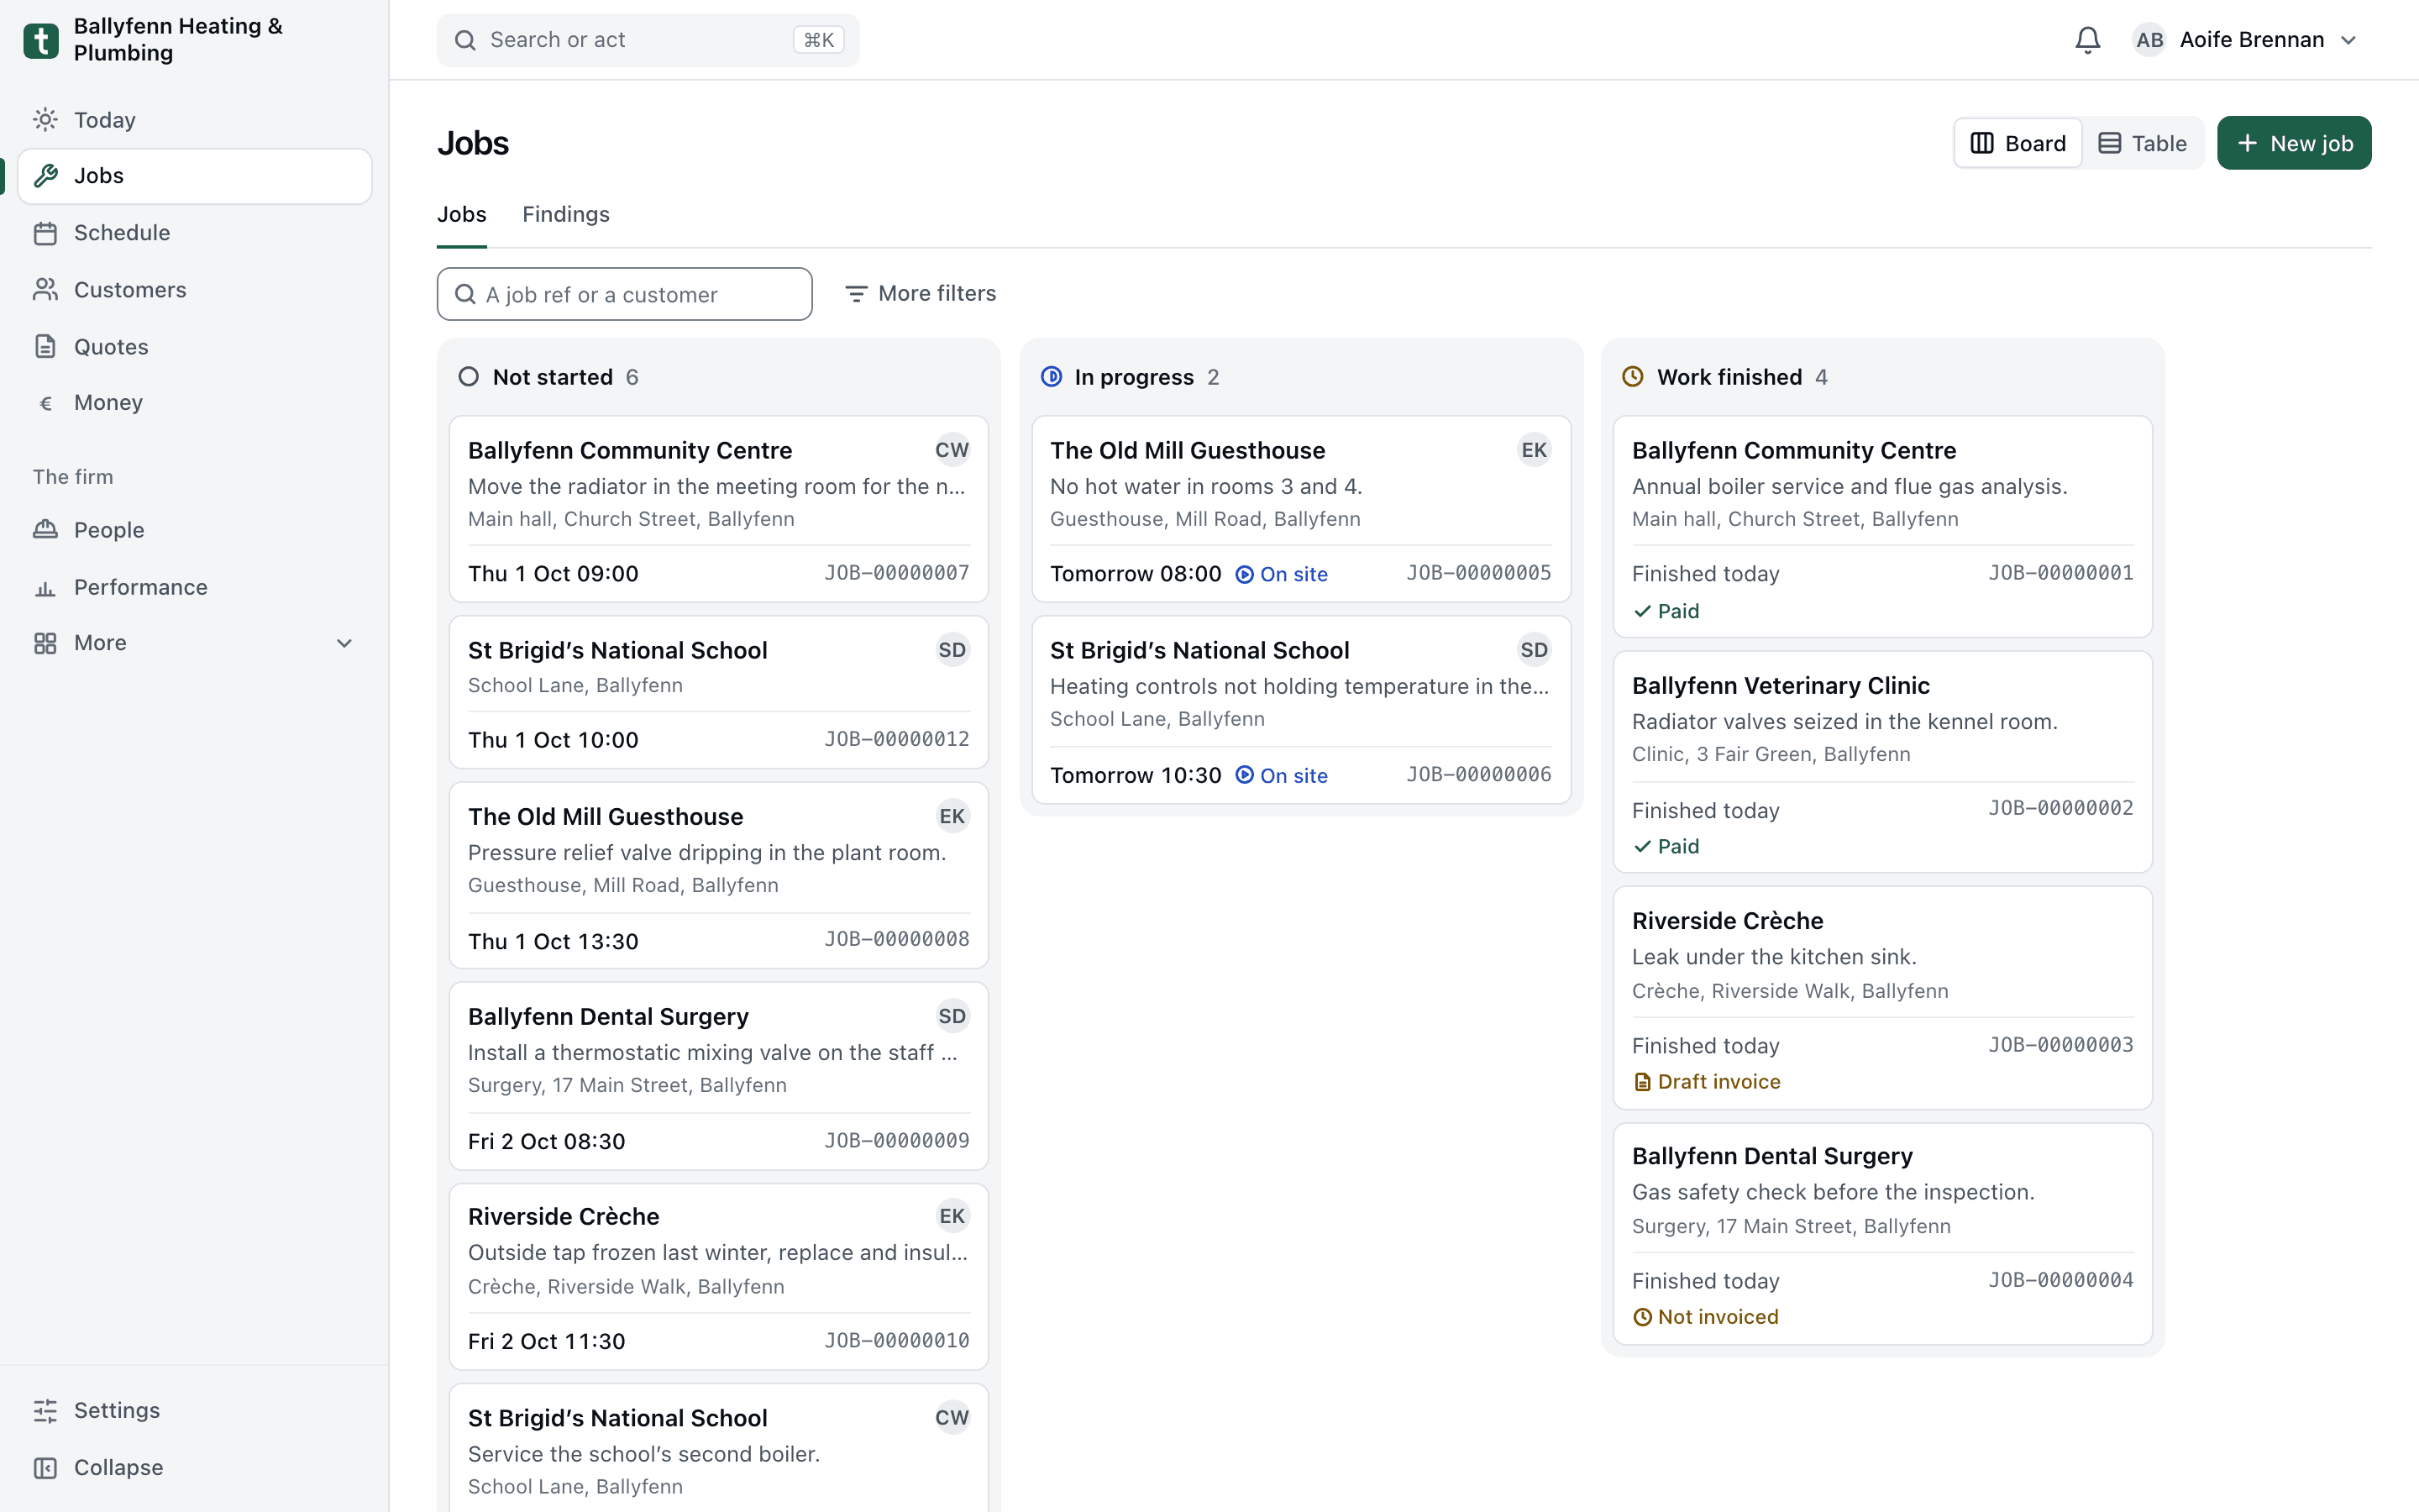Viewport: 2419px width, 1512px height.
Task: Click the Search or act box
Action: (648, 40)
